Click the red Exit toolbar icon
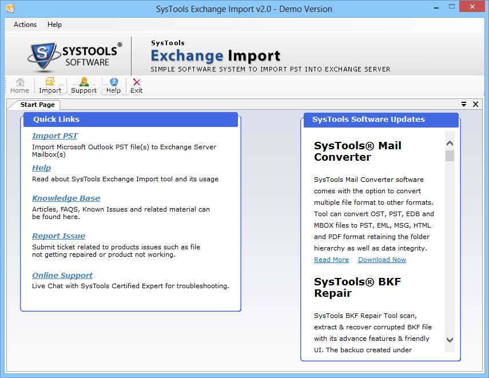The image size is (489, 378). pos(136,86)
